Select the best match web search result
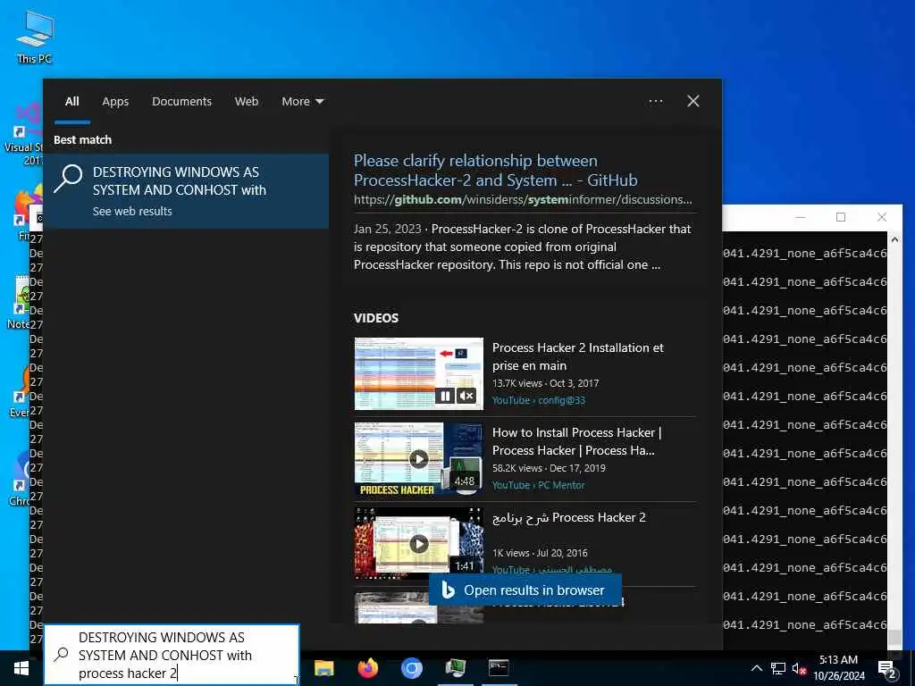Viewport: 915px width, 686px height. click(187, 191)
